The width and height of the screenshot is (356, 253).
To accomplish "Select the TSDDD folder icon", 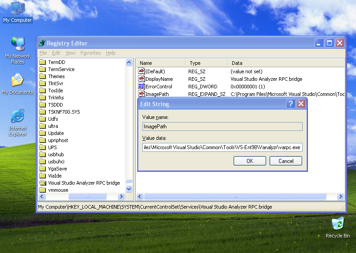I will 42,105.
